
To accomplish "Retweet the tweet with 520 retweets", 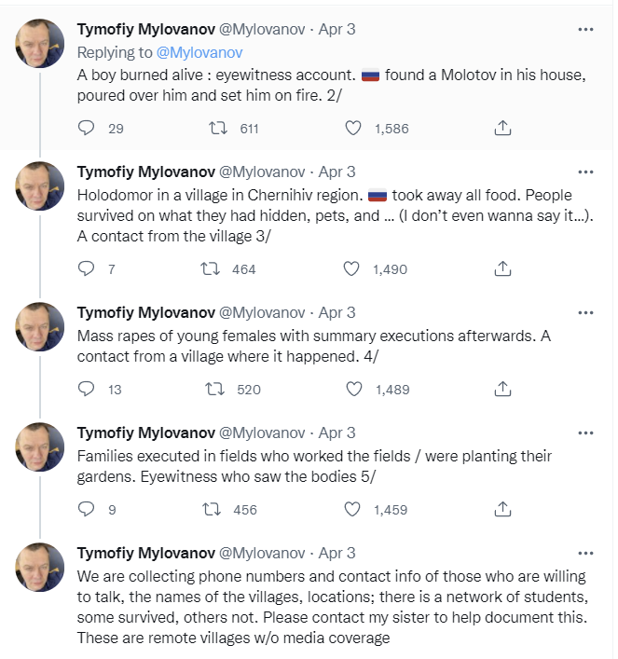I will click(216, 389).
